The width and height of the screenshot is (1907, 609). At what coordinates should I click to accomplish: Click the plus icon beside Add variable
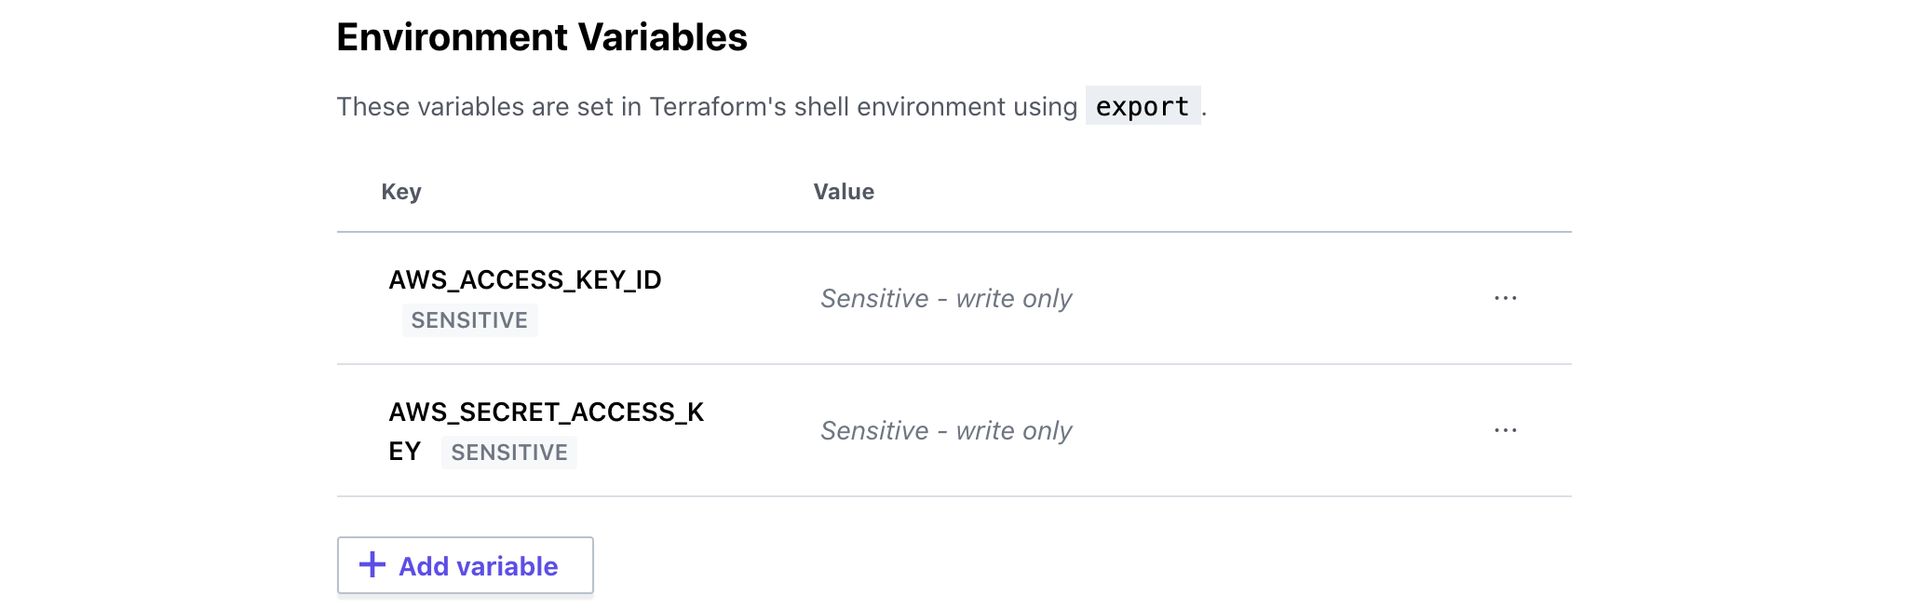click(x=372, y=564)
